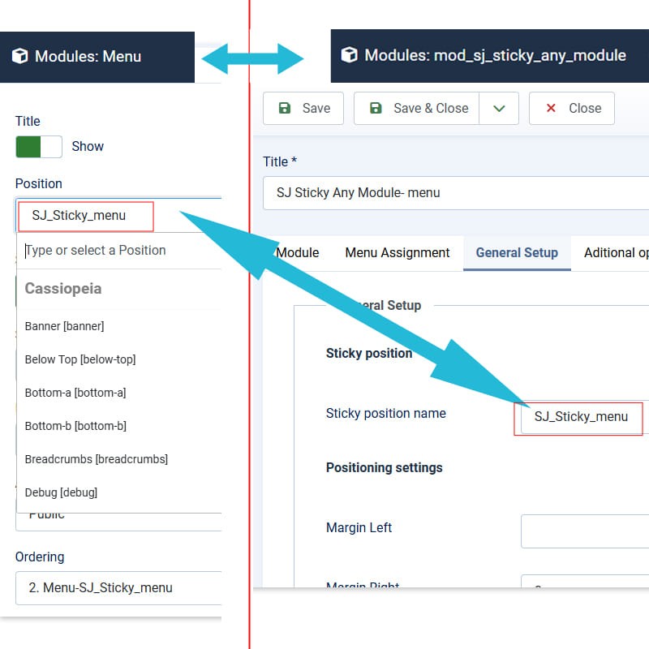The width and height of the screenshot is (649, 649).
Task: Click the Position label in Menu module
Action: click(x=38, y=183)
